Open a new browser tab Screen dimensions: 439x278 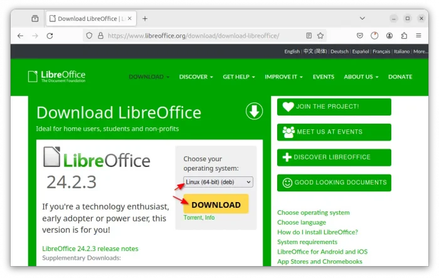145,18
